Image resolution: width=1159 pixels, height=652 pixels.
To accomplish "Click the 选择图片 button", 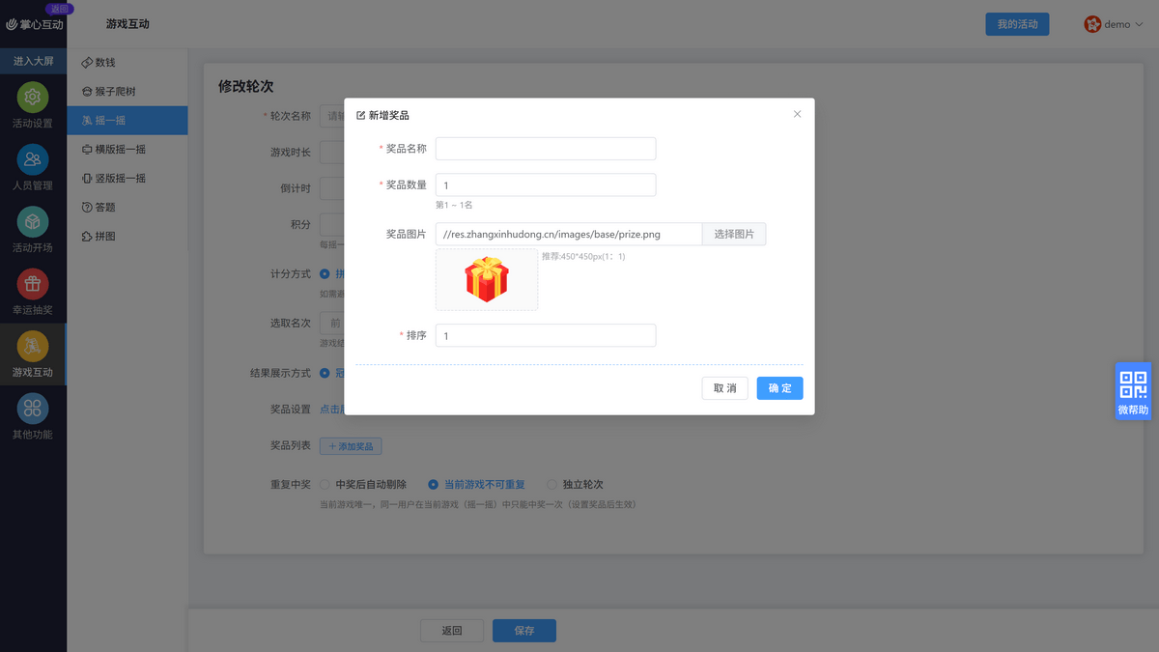I will point(734,234).
